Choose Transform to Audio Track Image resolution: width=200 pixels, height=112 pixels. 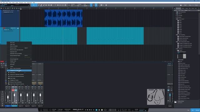click(19, 71)
